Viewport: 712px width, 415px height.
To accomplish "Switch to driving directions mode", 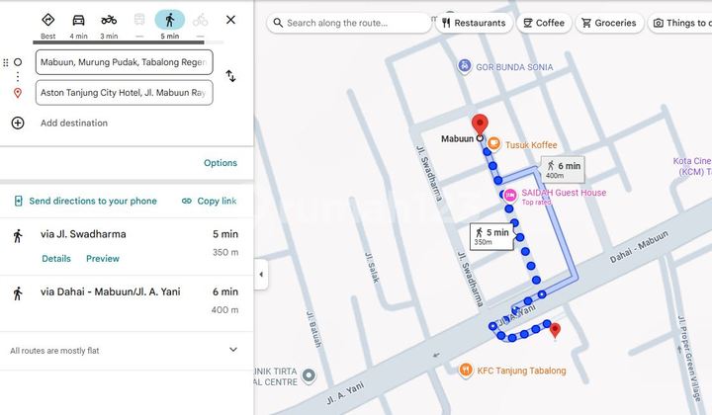I will click(x=78, y=20).
